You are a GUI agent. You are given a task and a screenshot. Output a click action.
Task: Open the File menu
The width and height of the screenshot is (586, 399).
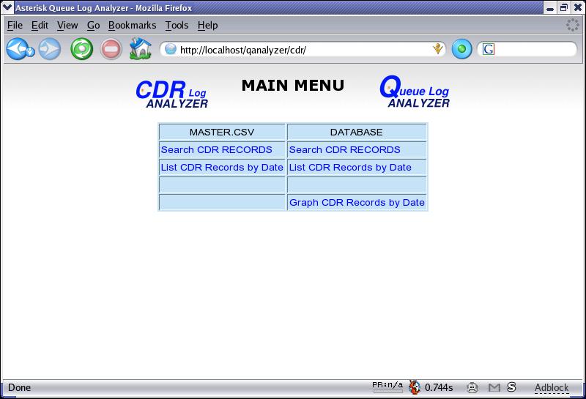[x=15, y=25]
